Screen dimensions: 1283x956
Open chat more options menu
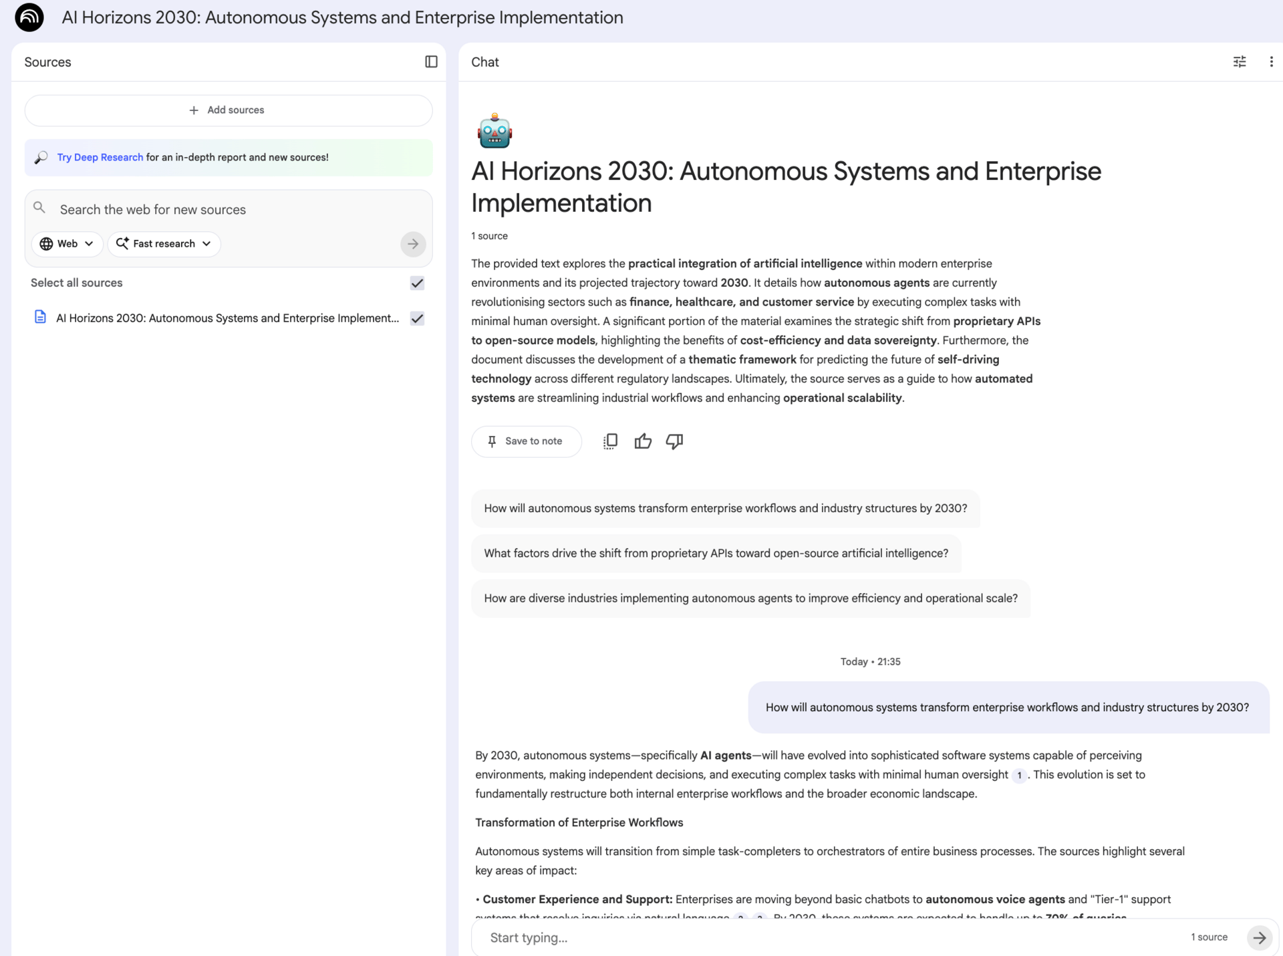(x=1271, y=62)
